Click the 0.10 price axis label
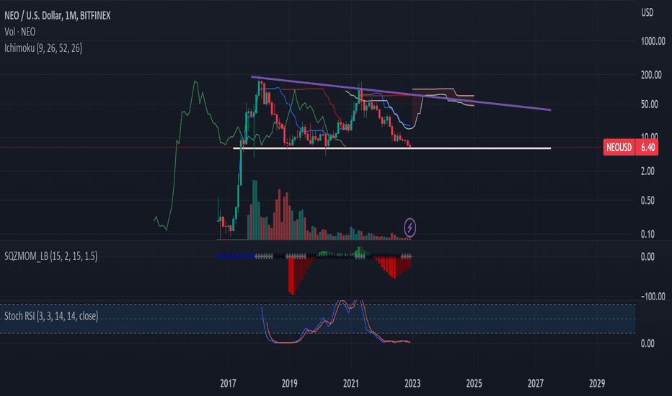The image size is (672, 396). pos(647,234)
